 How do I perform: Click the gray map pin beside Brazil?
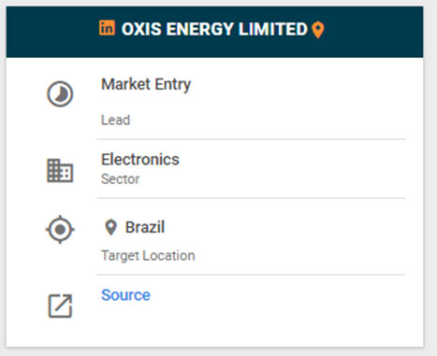click(110, 227)
